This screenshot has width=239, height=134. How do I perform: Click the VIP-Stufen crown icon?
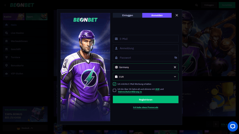click(x=6, y=74)
